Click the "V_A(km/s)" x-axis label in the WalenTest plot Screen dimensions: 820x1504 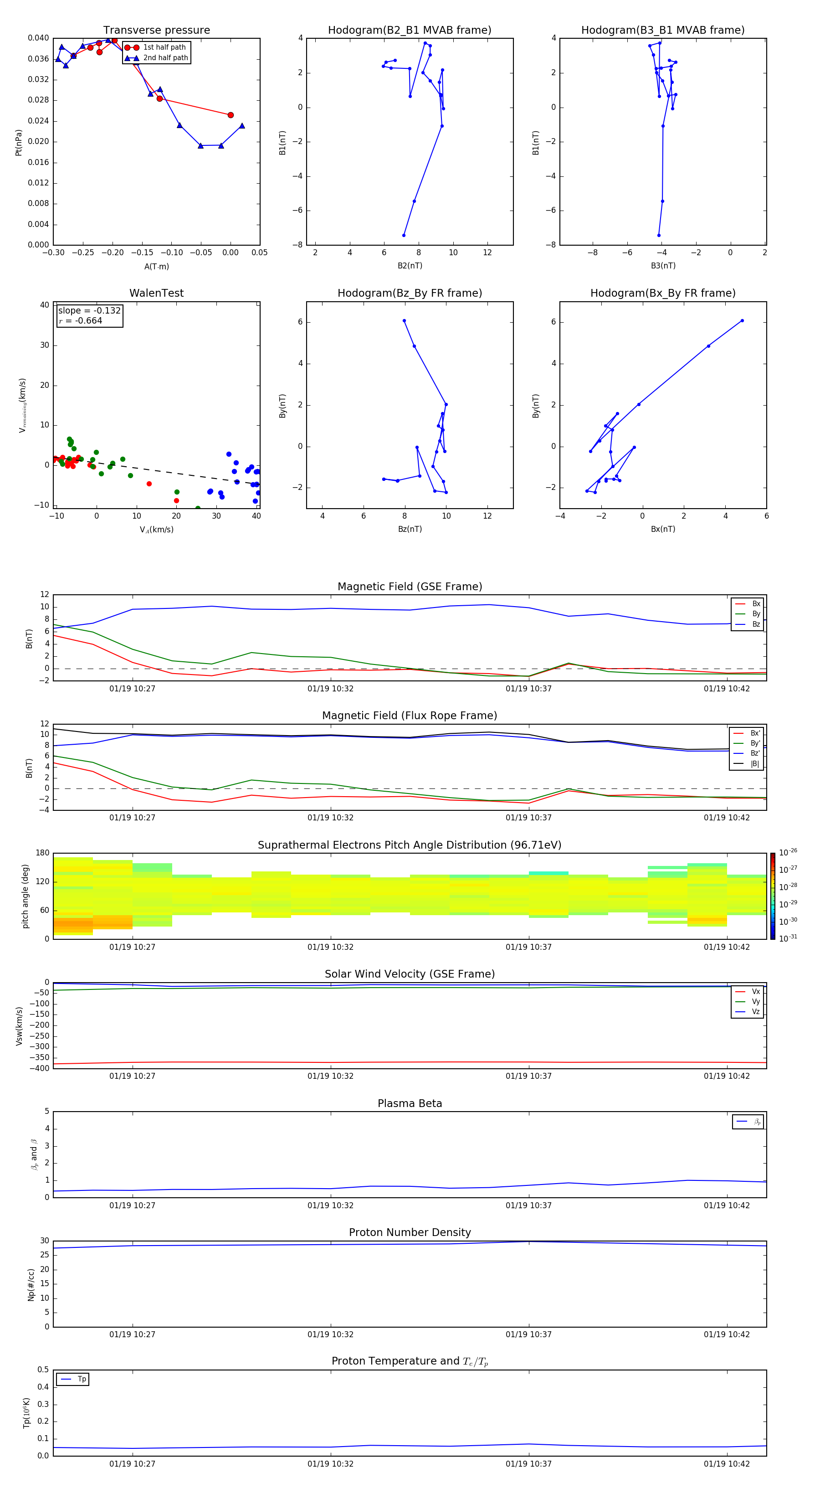[x=156, y=530]
